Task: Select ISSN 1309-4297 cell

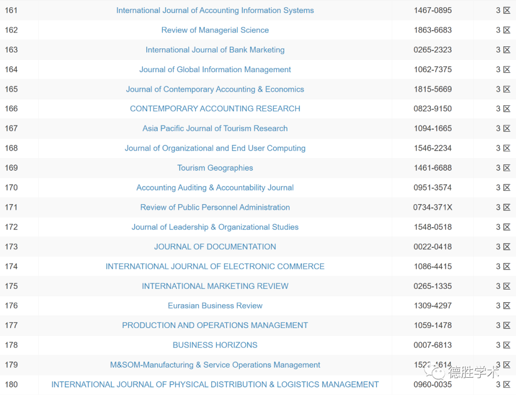Action: (x=432, y=306)
